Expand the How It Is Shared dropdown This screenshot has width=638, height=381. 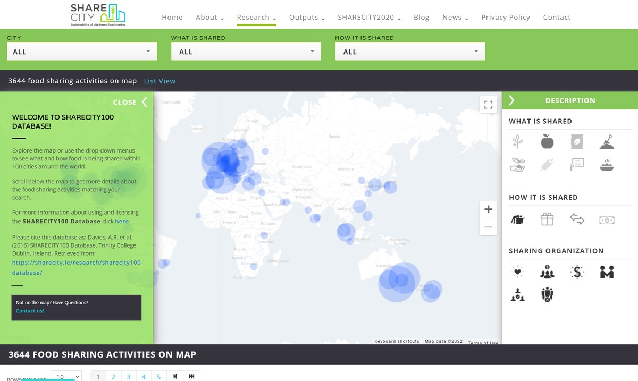pyautogui.click(x=410, y=52)
